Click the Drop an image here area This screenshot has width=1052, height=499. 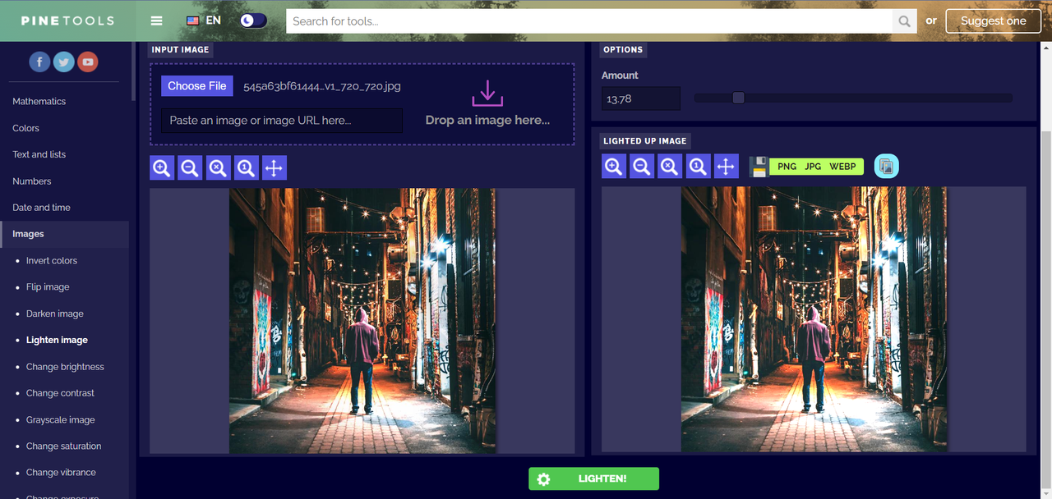coord(487,104)
